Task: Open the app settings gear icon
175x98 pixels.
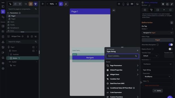Action: (3, 69)
